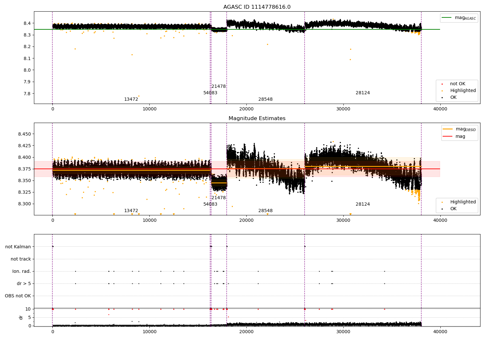This screenshot has width=485, height=339.
Task: Select the 'mag AGASC' legend entry
Action: pyautogui.click(x=459, y=18)
